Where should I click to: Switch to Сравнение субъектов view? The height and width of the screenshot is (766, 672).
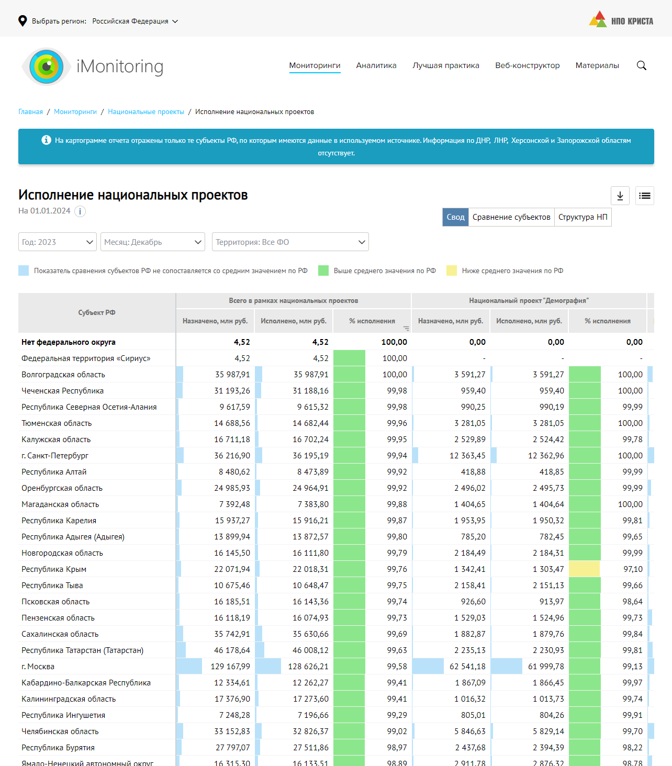coord(511,217)
